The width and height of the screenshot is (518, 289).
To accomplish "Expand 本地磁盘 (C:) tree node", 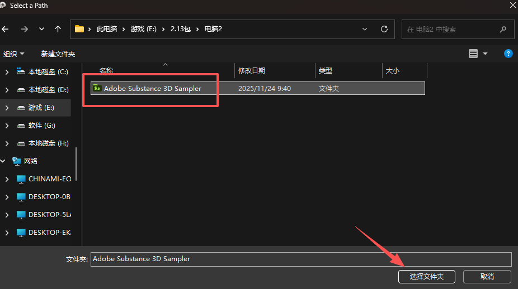I will point(7,72).
